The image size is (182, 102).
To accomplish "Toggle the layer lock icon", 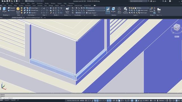I will click(133, 8).
